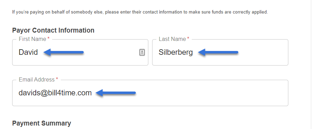Viewport: 321px width, 129px height.
Task: Click the blue arrow pointing at the email
Action: point(116,93)
